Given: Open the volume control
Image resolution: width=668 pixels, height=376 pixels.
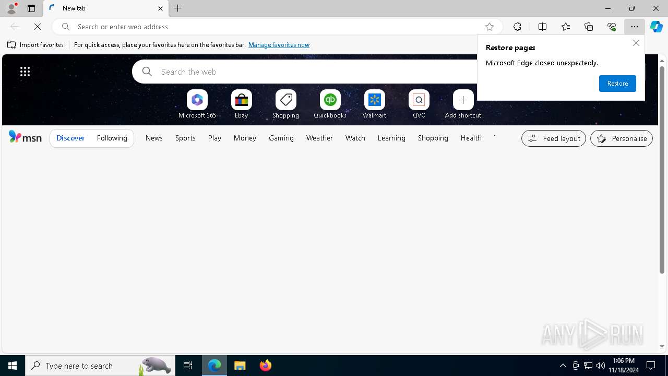Looking at the screenshot, I should pyautogui.click(x=601, y=366).
